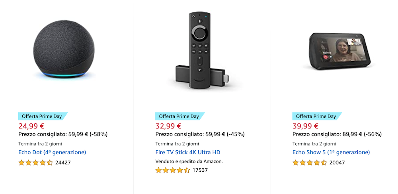Click the 39,99 € Echo Show 5 price
Viewport: 398px width, 194px height.
305,126
